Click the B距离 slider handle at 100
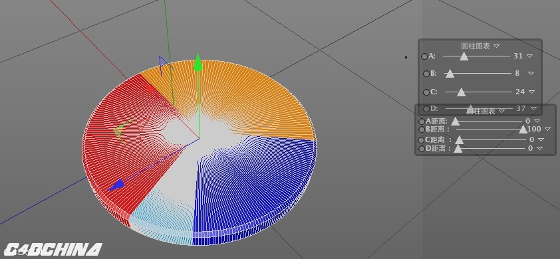This screenshot has height=259, width=560. point(523,129)
